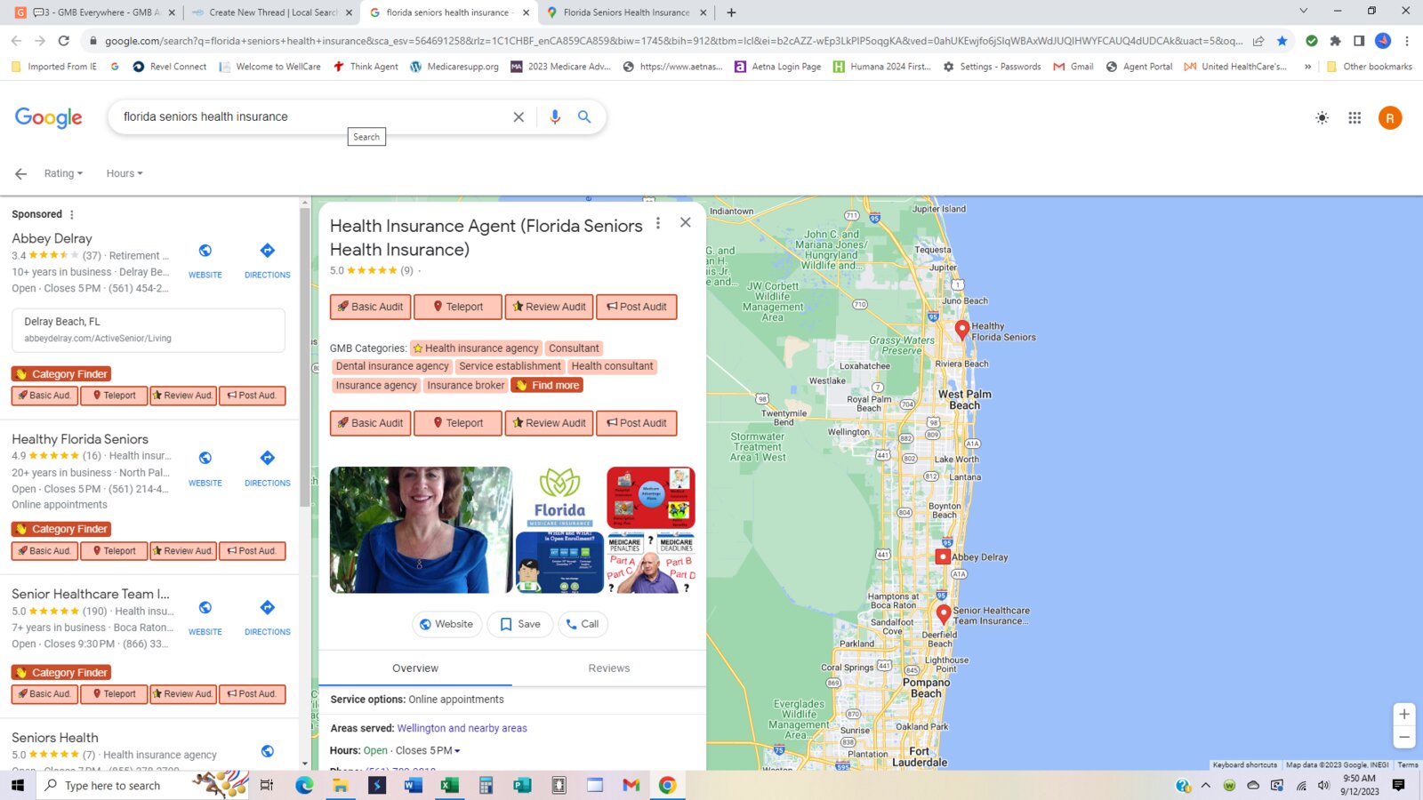Open Sponsored info three-dot menu
This screenshot has width=1423, height=800.
click(72, 214)
